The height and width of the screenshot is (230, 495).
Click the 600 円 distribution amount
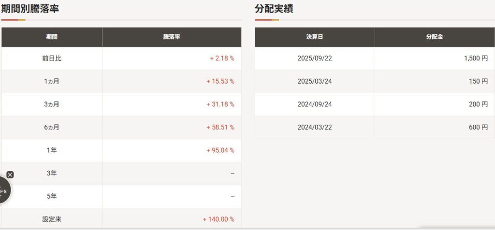coord(478,128)
